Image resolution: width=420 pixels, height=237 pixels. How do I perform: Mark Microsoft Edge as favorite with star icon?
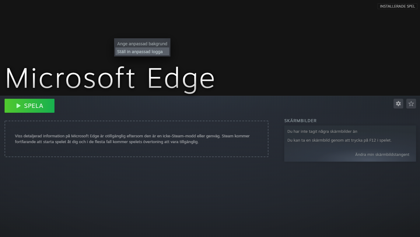point(411,104)
